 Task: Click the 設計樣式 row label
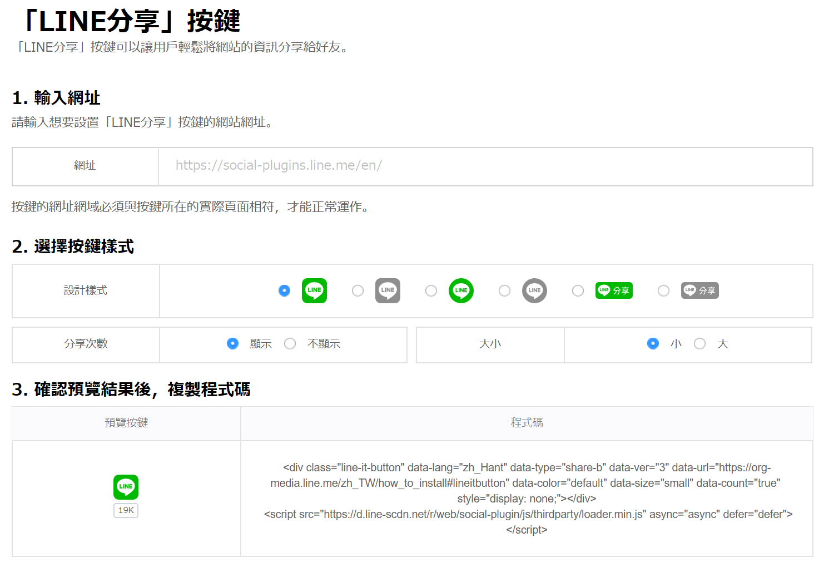point(86,290)
